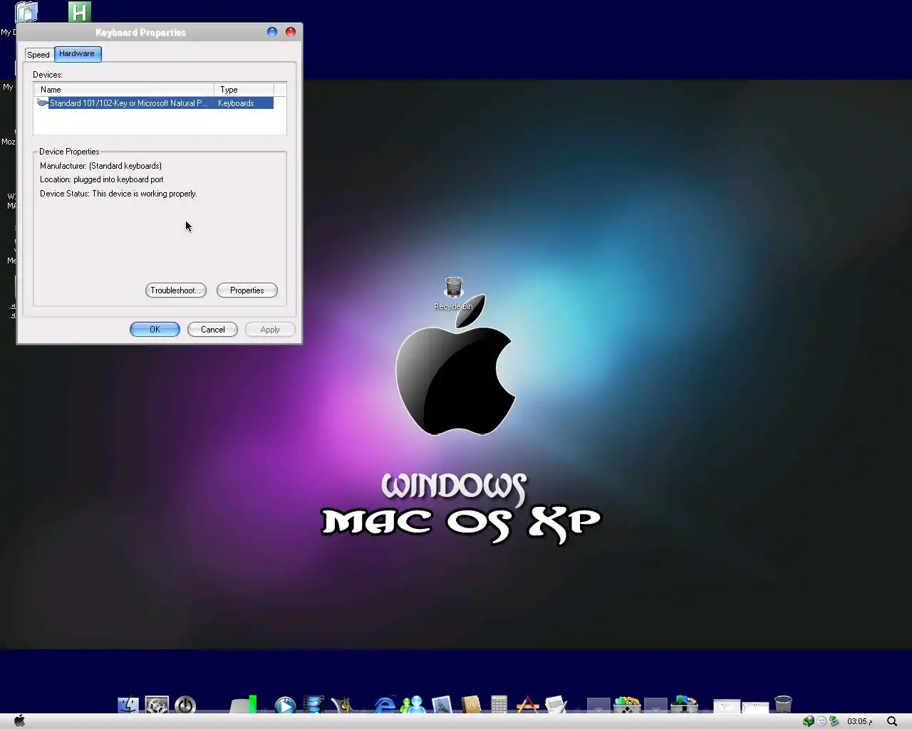The height and width of the screenshot is (729, 912).
Task: Launch the Calculator dock icon
Action: (x=499, y=705)
